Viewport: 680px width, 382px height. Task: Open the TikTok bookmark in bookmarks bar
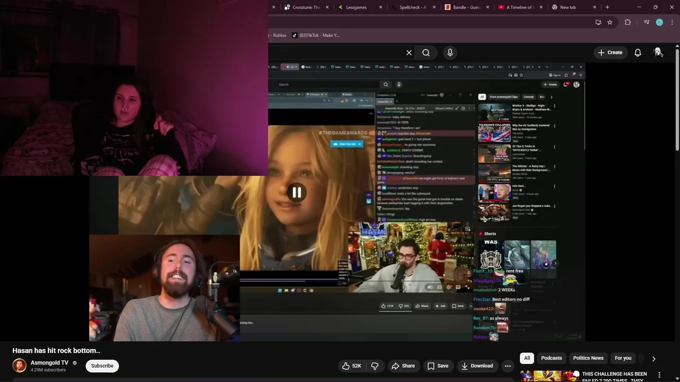[316, 36]
